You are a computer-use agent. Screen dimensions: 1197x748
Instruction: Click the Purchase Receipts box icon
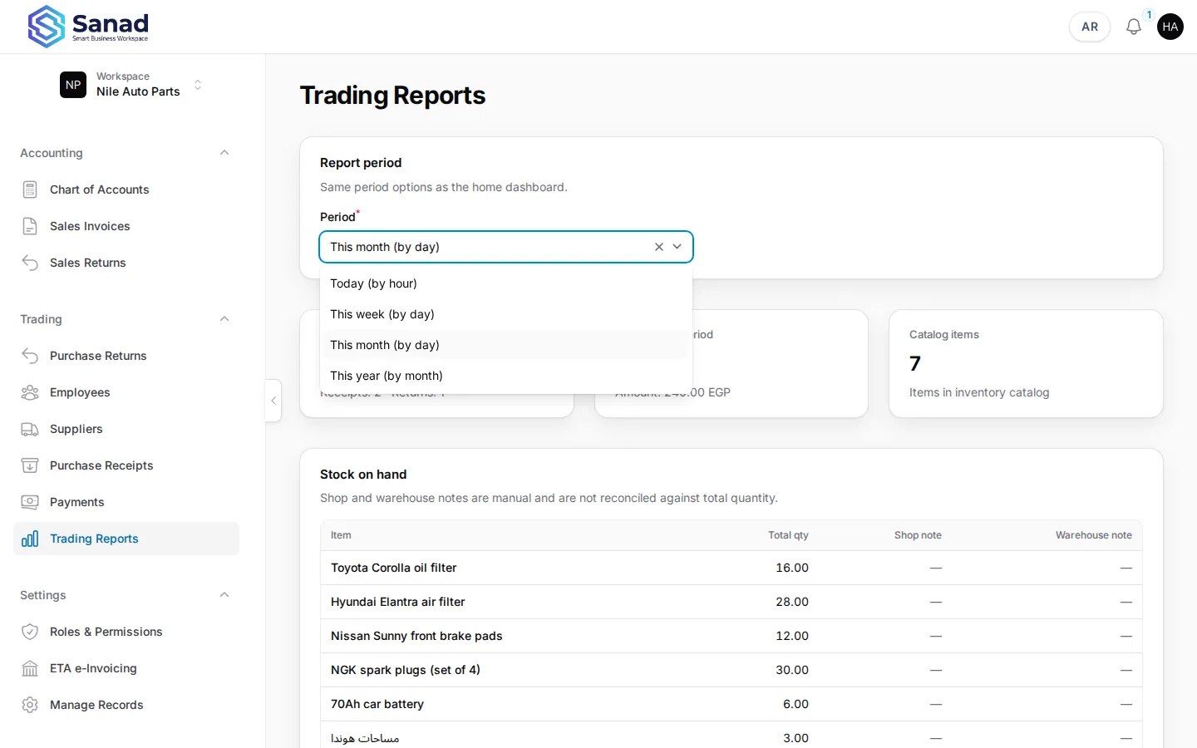click(x=30, y=465)
